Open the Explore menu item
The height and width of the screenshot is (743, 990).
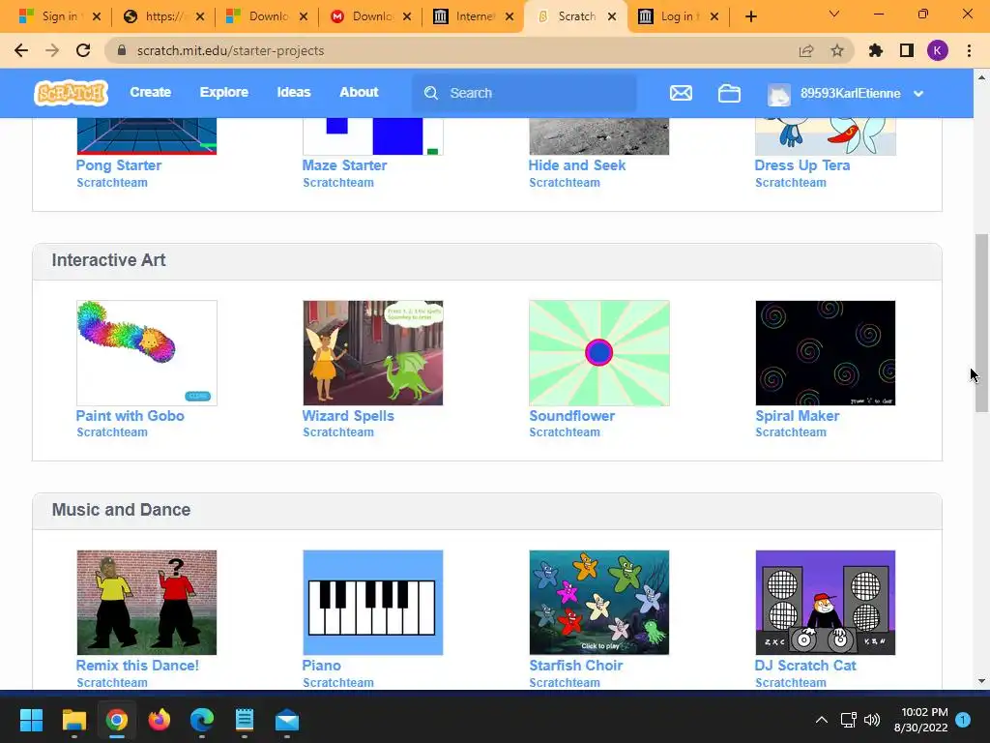click(x=224, y=92)
